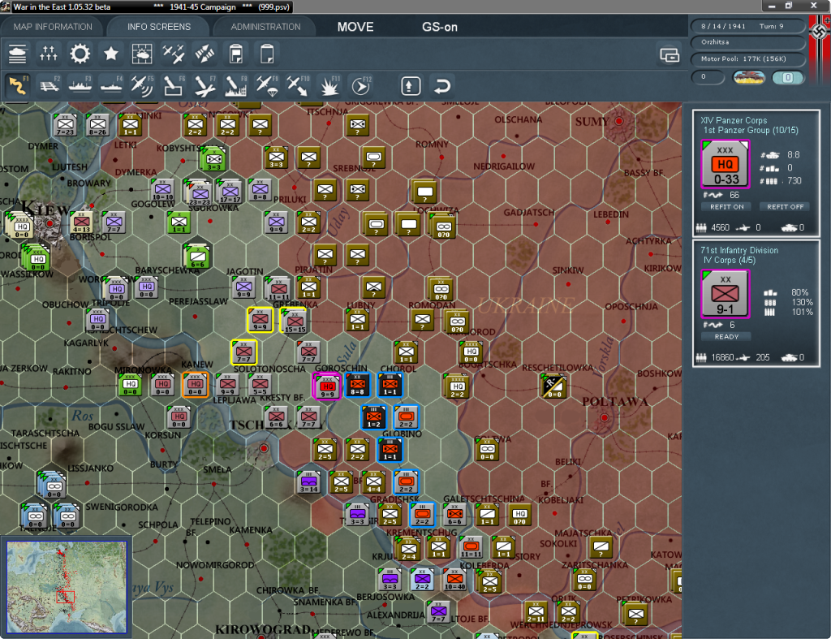Open the flagged clipboard report icon
The width and height of the screenshot is (831, 639).
click(236, 54)
